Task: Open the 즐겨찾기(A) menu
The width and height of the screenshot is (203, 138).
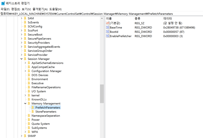Action: pyautogui.click(x=40, y=9)
